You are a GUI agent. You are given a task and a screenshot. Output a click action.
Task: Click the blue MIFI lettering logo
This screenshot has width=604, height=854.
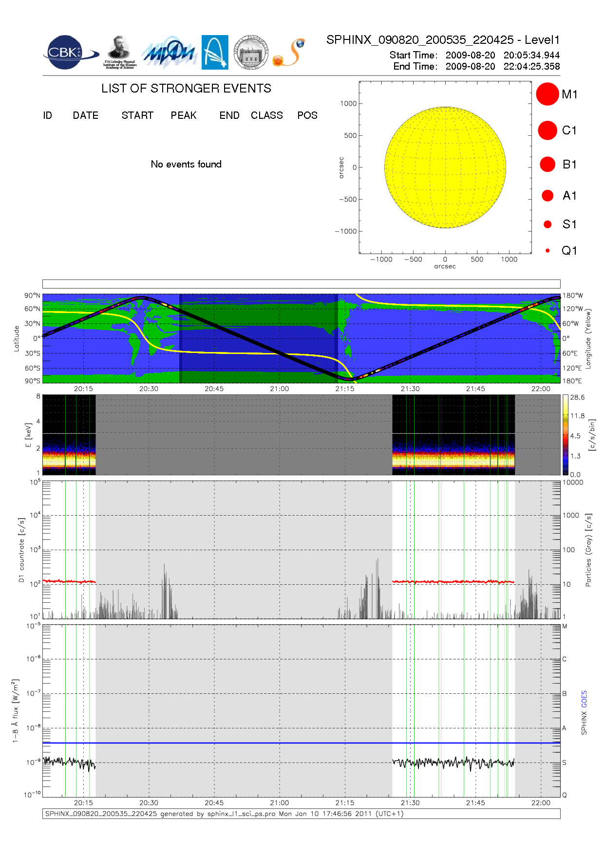tap(169, 53)
